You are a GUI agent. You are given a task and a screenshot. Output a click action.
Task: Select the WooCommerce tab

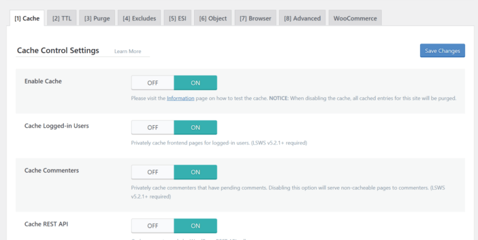pyautogui.click(x=355, y=19)
